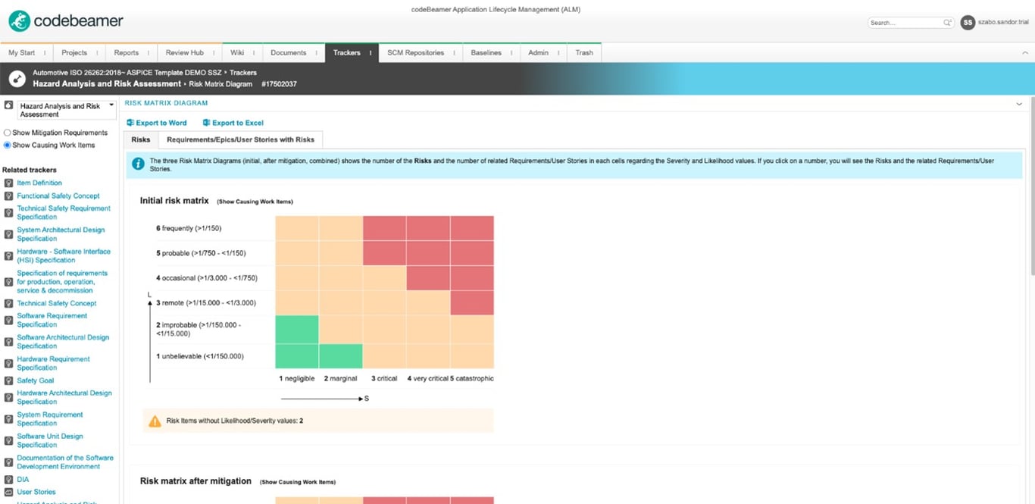The image size is (1035, 504).
Task: Click the Export to Word icon
Action: [130, 123]
